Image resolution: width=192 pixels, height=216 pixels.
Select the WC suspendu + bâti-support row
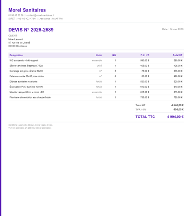click(x=96, y=60)
